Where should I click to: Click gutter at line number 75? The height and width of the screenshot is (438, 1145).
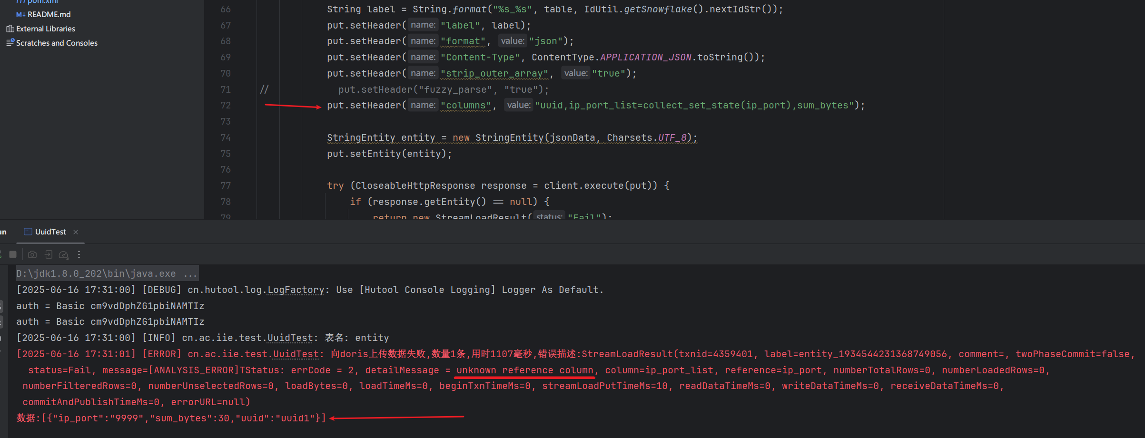[226, 154]
